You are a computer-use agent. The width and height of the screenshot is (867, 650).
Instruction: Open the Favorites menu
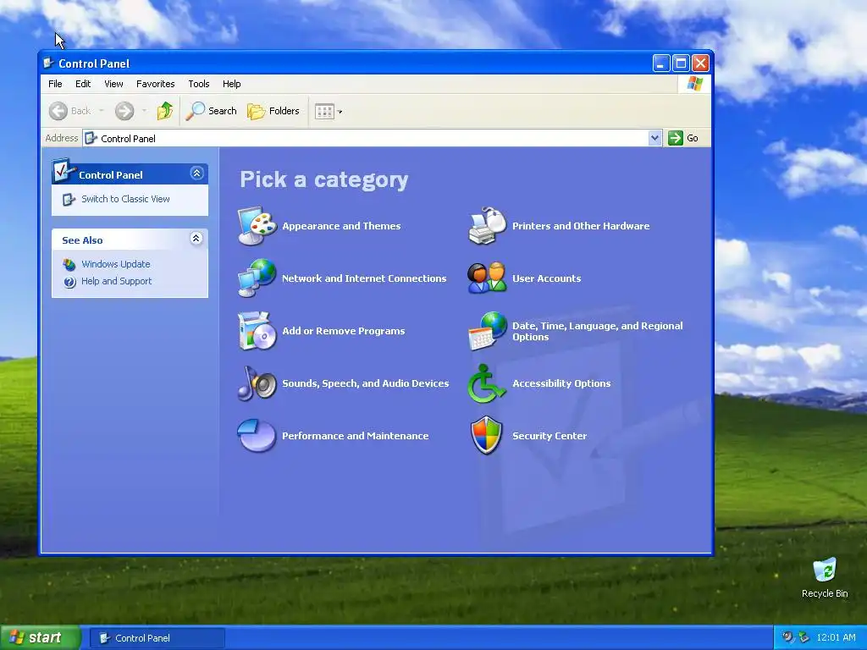(156, 84)
